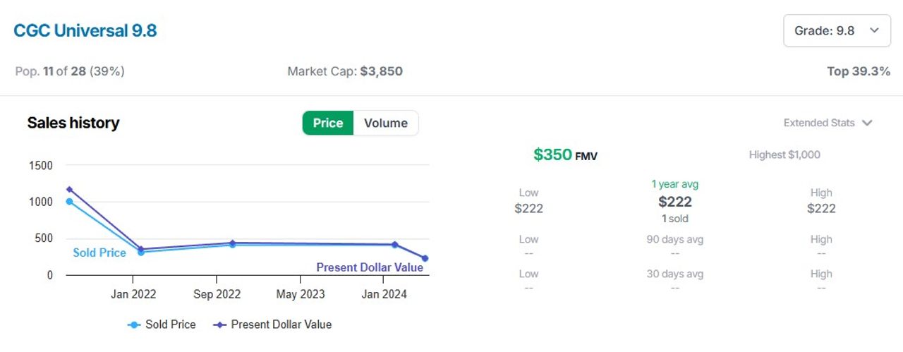Viewport: 903px width, 352px height.
Task: Switch chart to Volume view
Action: pyautogui.click(x=385, y=123)
